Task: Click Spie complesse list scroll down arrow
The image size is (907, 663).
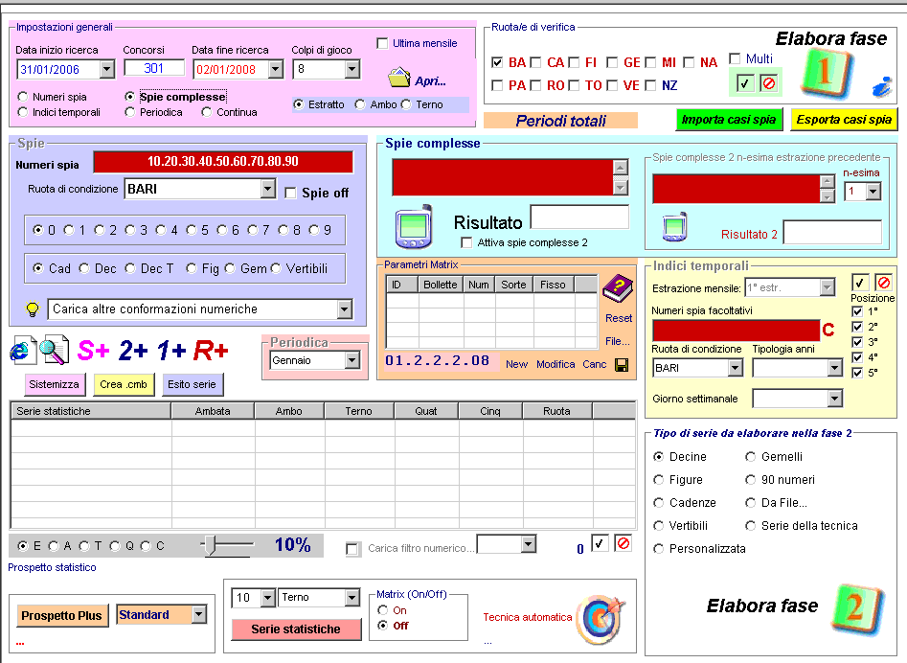Action: tap(620, 187)
